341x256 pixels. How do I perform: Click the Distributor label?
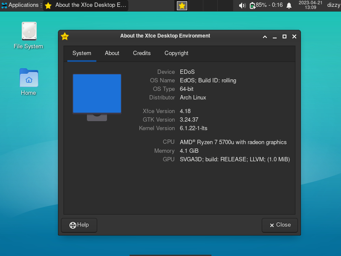pyautogui.click(x=162, y=98)
